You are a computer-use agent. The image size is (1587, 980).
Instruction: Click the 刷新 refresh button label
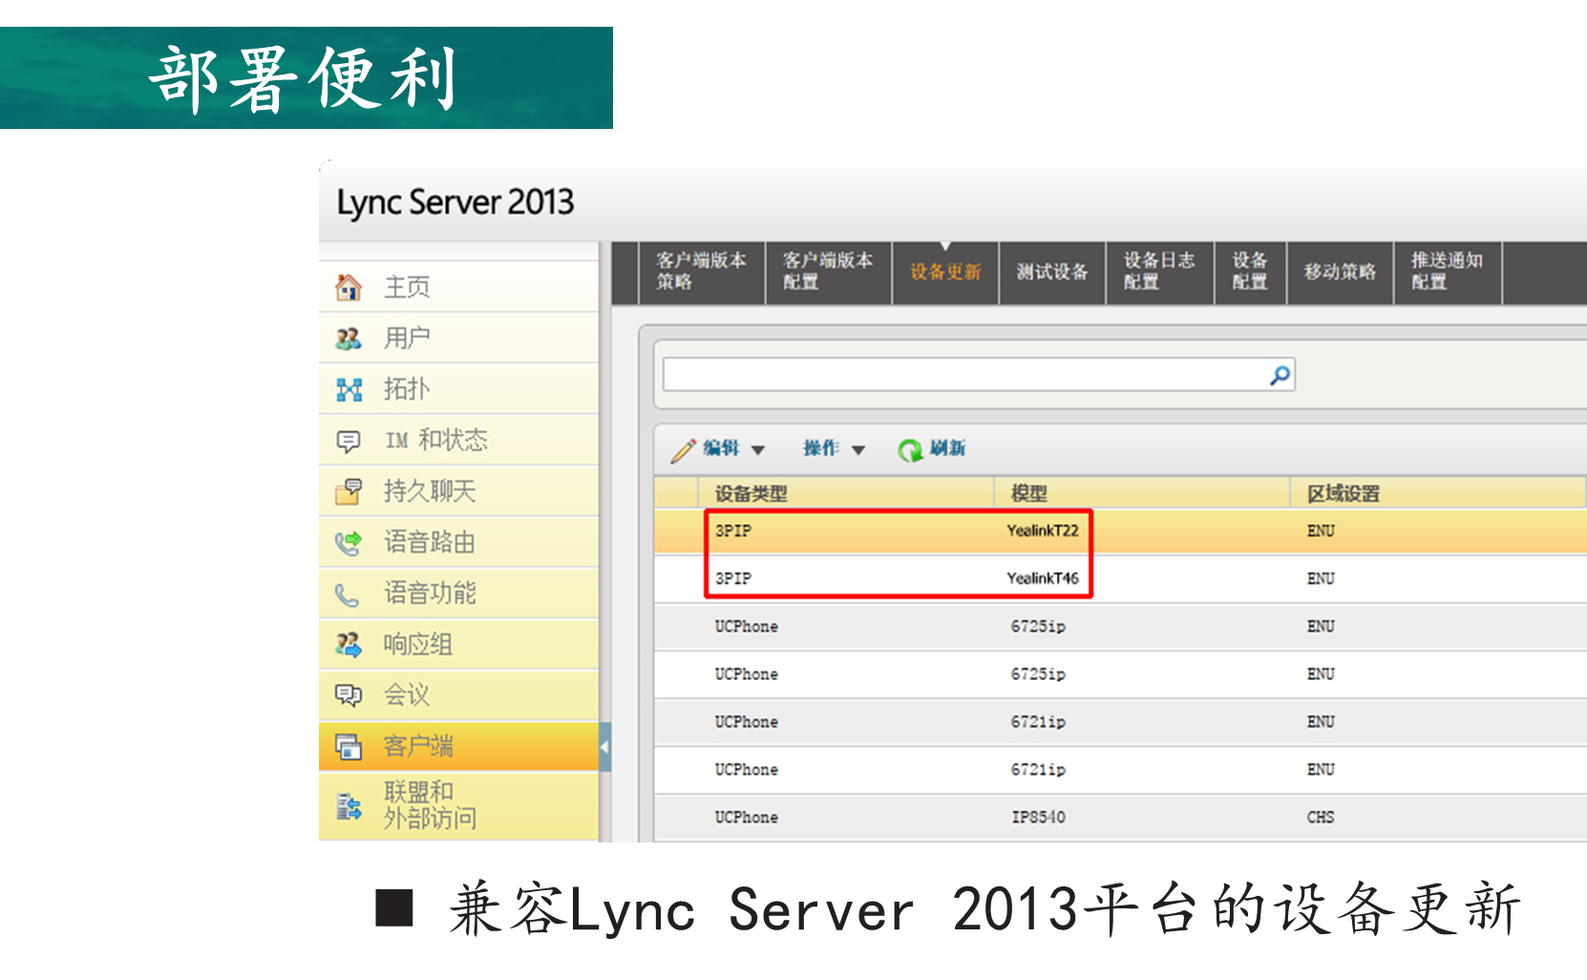pos(947,449)
